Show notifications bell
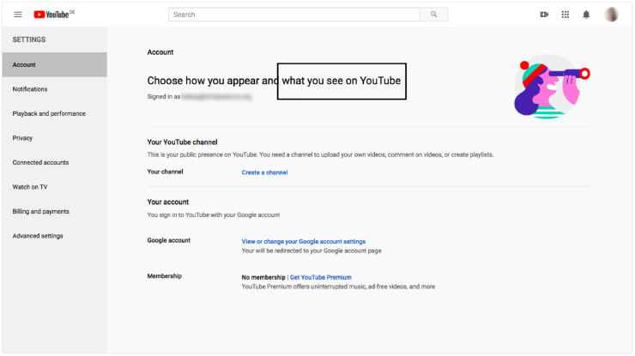 (586, 15)
